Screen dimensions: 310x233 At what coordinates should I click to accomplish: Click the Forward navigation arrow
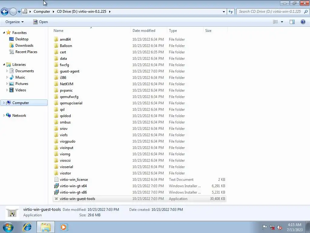tap(13, 12)
